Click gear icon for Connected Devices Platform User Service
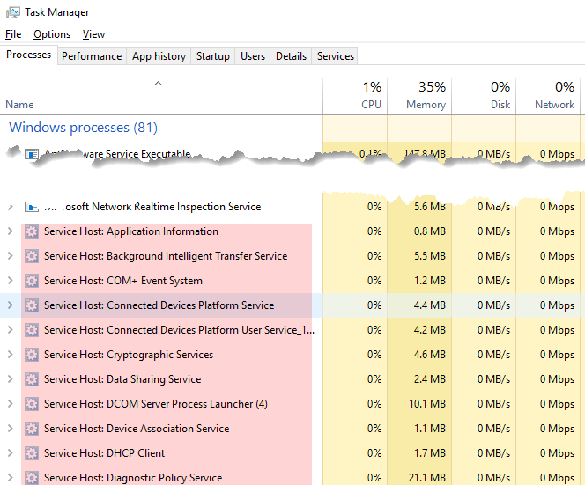This screenshot has height=485, width=585. [32, 330]
